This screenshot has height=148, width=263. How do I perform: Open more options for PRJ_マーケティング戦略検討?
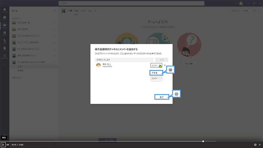coord(55,43)
